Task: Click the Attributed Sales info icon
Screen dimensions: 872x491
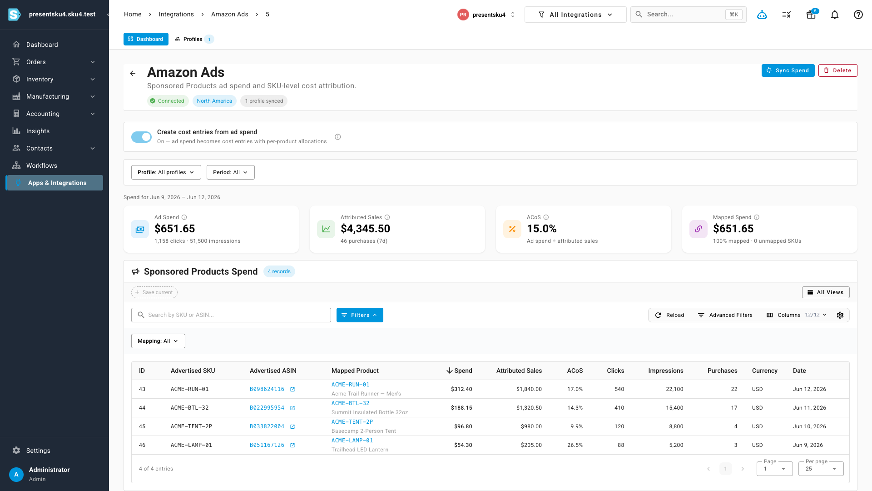Action: 387,217
